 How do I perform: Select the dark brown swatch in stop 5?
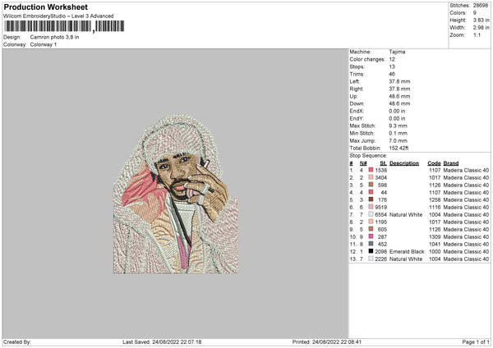pyautogui.click(x=371, y=199)
